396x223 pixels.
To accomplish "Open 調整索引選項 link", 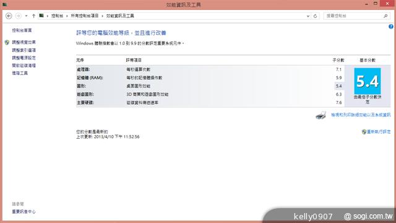I will click(24, 50).
